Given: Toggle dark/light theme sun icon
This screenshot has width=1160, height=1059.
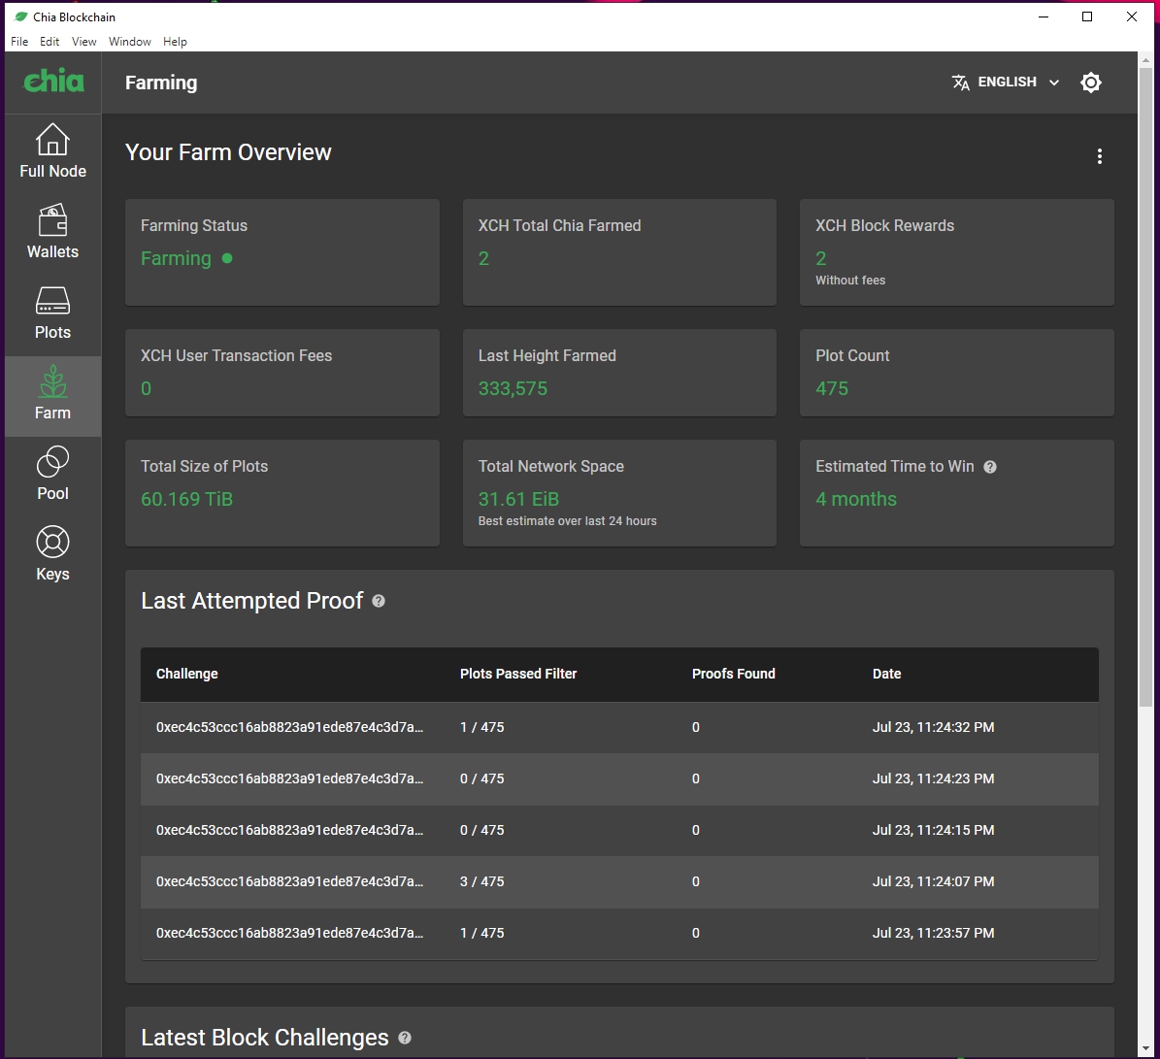Looking at the screenshot, I should pos(1090,83).
